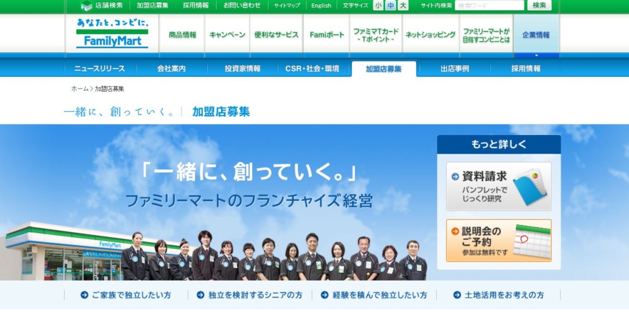Viewport: 629px width, 321px height.
Task: Click the store search building icon
Action: pos(86,6)
